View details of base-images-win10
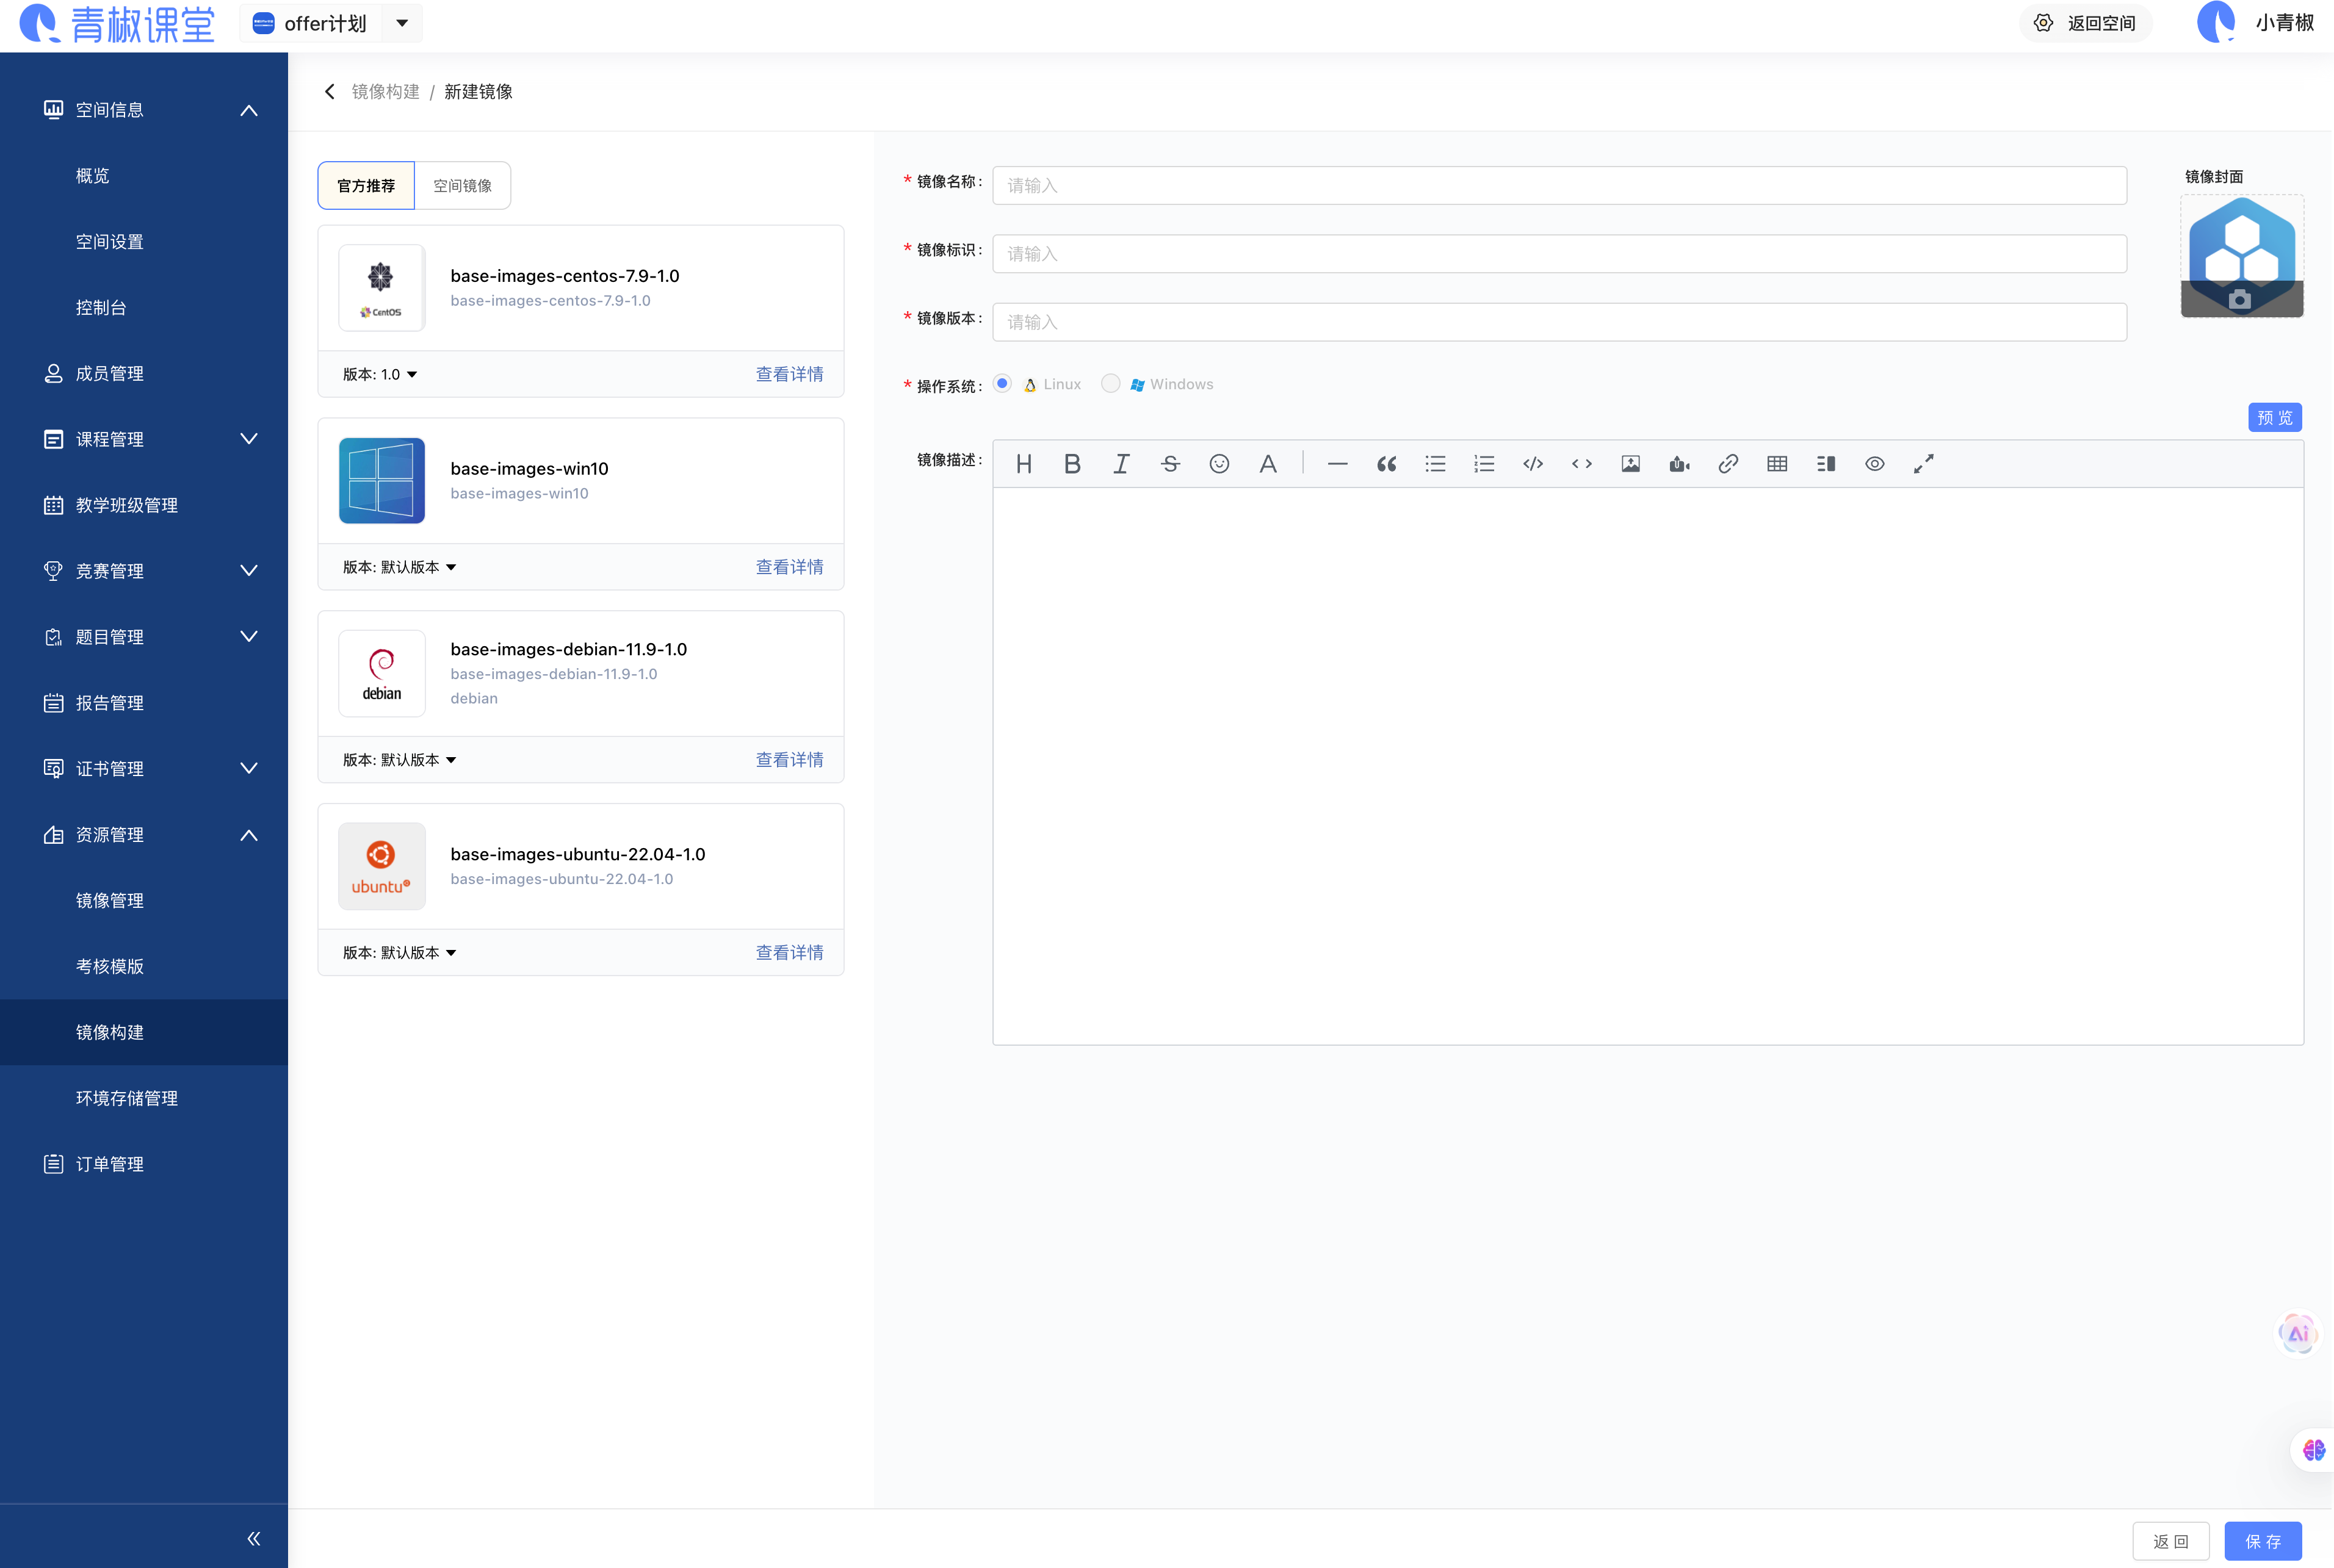 pos(789,567)
